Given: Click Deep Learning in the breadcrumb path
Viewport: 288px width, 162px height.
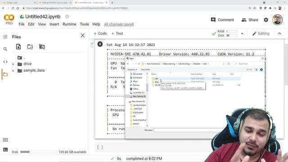Looking at the screenshot, I should (x=169, y=64).
